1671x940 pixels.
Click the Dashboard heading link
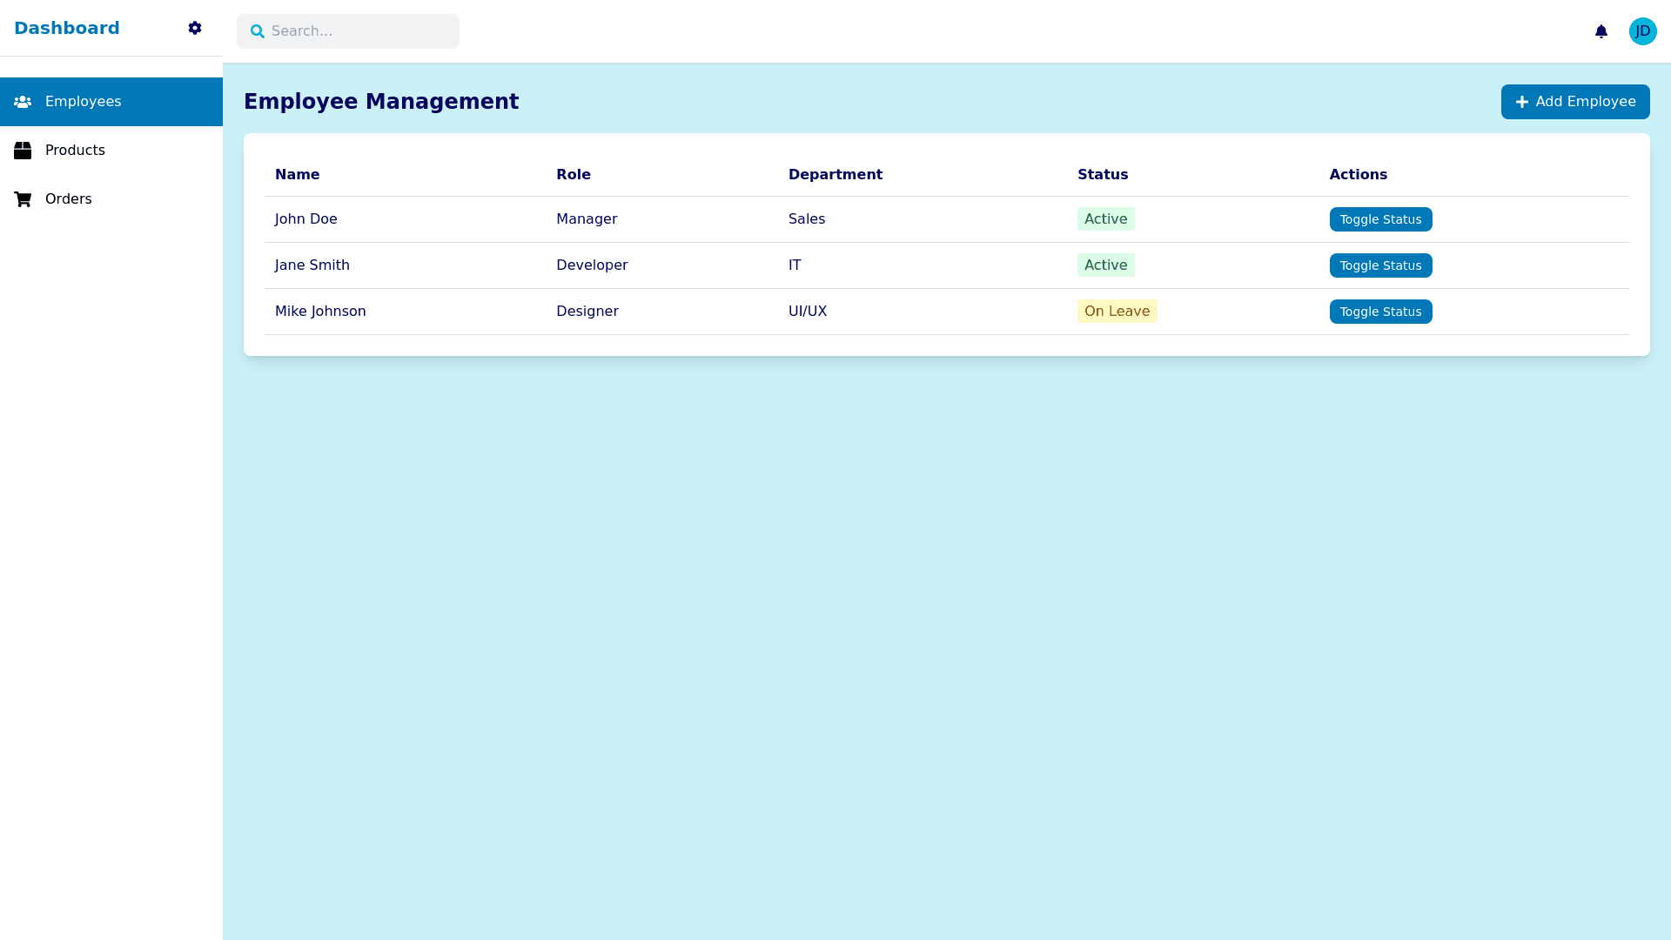67,28
